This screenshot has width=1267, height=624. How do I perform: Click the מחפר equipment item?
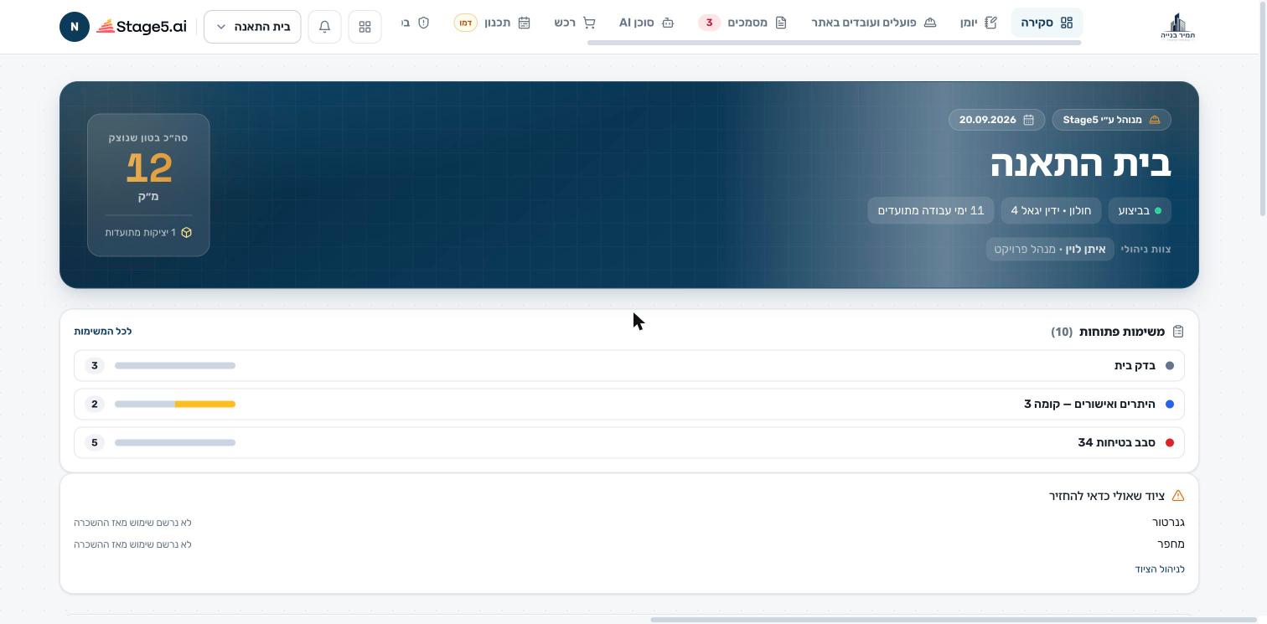(x=1171, y=544)
